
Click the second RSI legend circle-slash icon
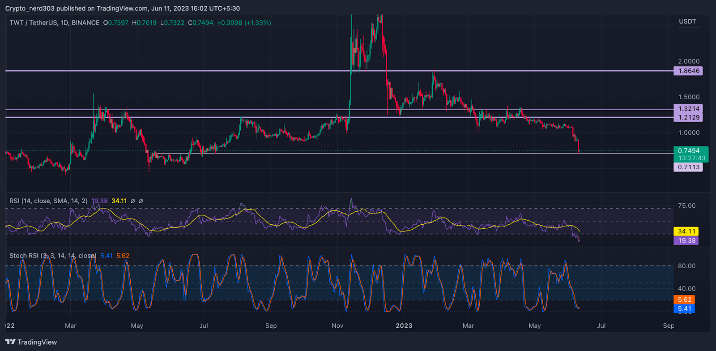141,201
